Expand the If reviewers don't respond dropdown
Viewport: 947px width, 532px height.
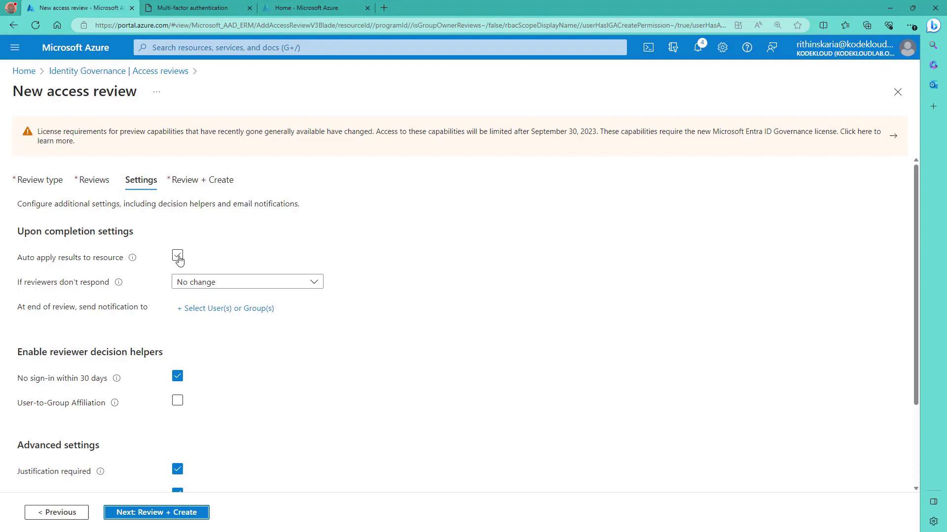[247, 282]
